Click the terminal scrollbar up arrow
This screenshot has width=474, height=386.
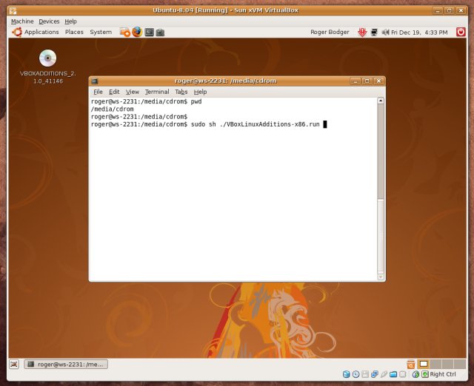381,101
